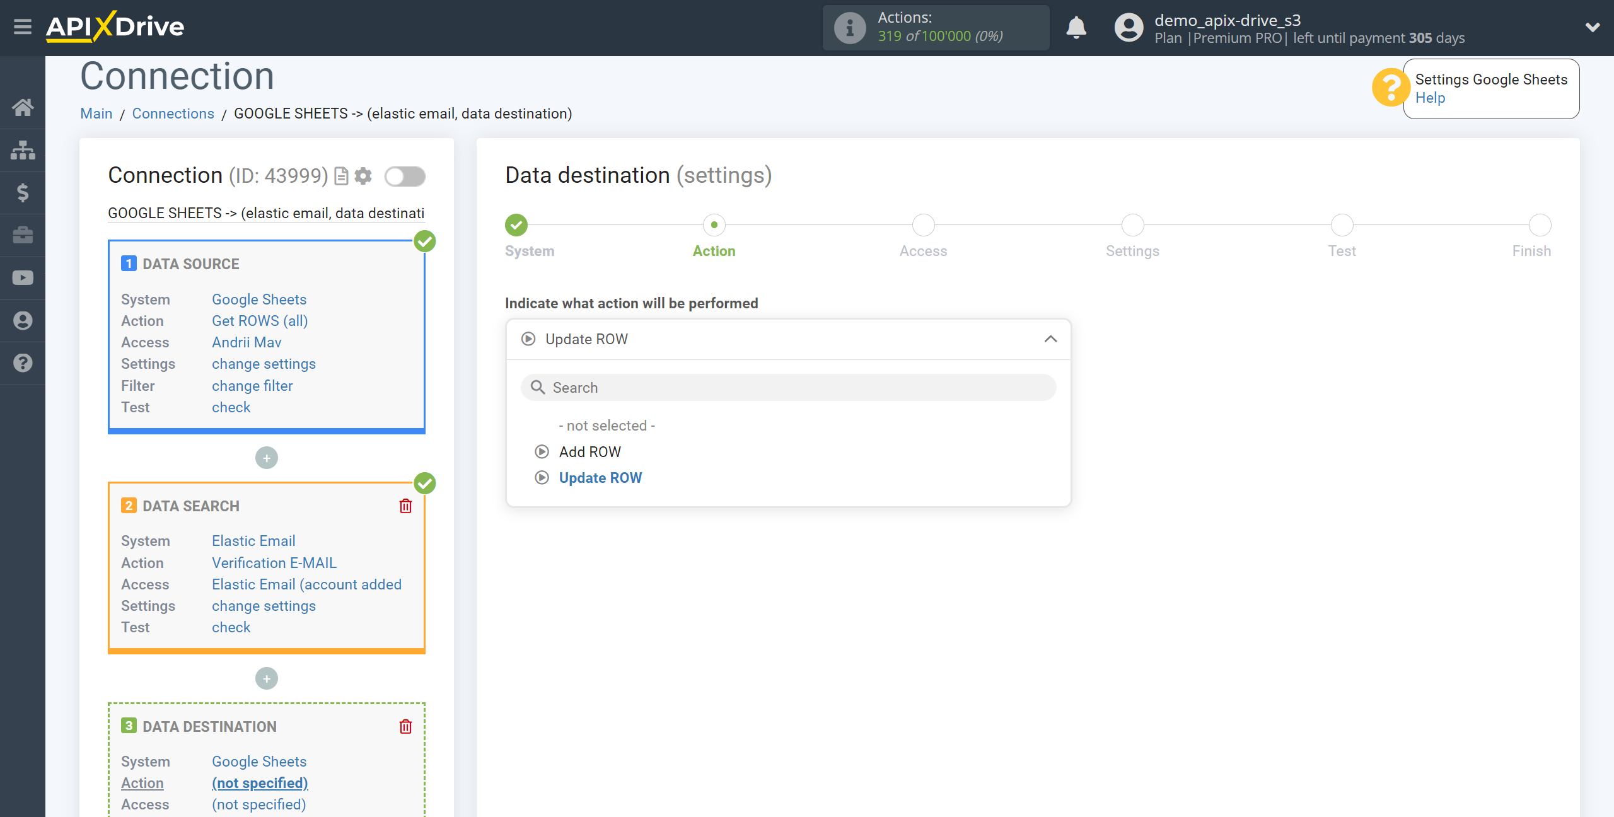Click the search input field in dropdown
Image resolution: width=1614 pixels, height=817 pixels.
(787, 388)
